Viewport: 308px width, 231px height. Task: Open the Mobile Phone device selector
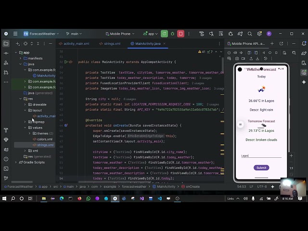tap(120, 34)
